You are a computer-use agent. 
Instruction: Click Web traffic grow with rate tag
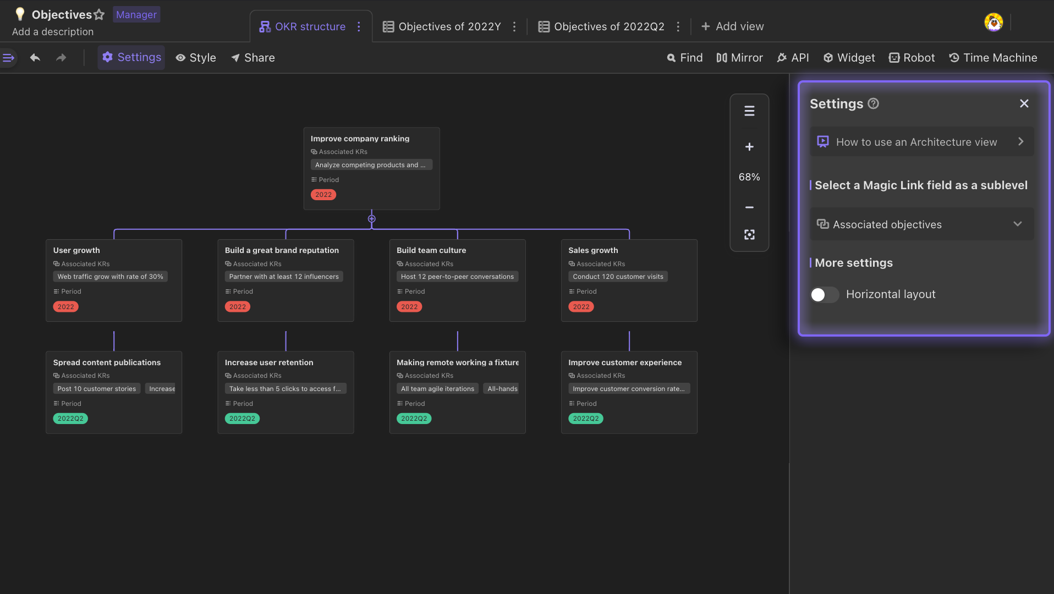click(x=111, y=277)
